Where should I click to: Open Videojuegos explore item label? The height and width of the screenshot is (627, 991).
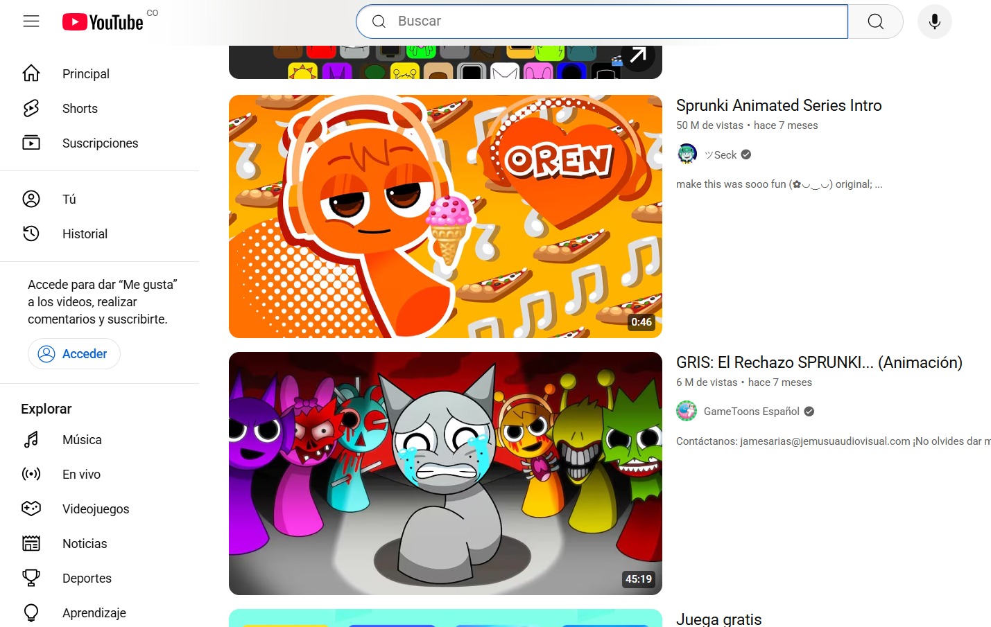96,509
